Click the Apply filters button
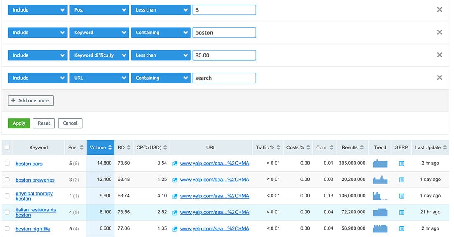 tap(19, 123)
